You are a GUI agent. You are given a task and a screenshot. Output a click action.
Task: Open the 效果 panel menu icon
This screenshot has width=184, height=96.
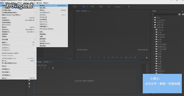tap(182, 11)
